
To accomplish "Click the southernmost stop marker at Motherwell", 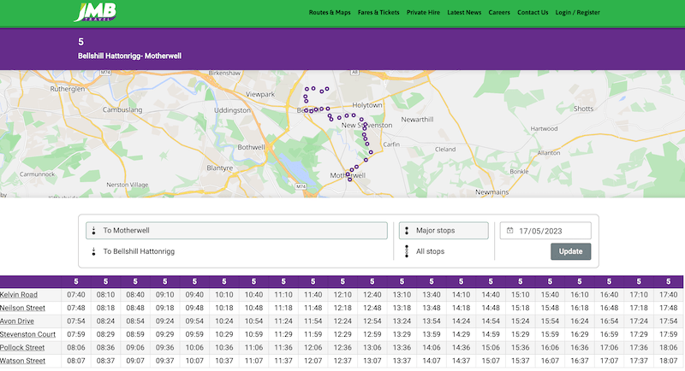I will 349,180.
